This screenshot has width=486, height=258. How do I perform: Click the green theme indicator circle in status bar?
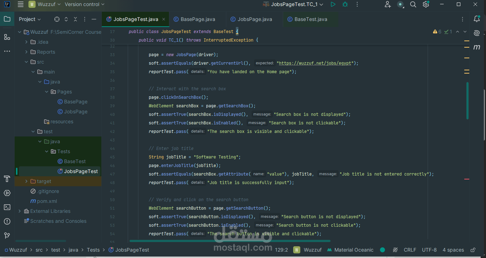click(x=382, y=250)
